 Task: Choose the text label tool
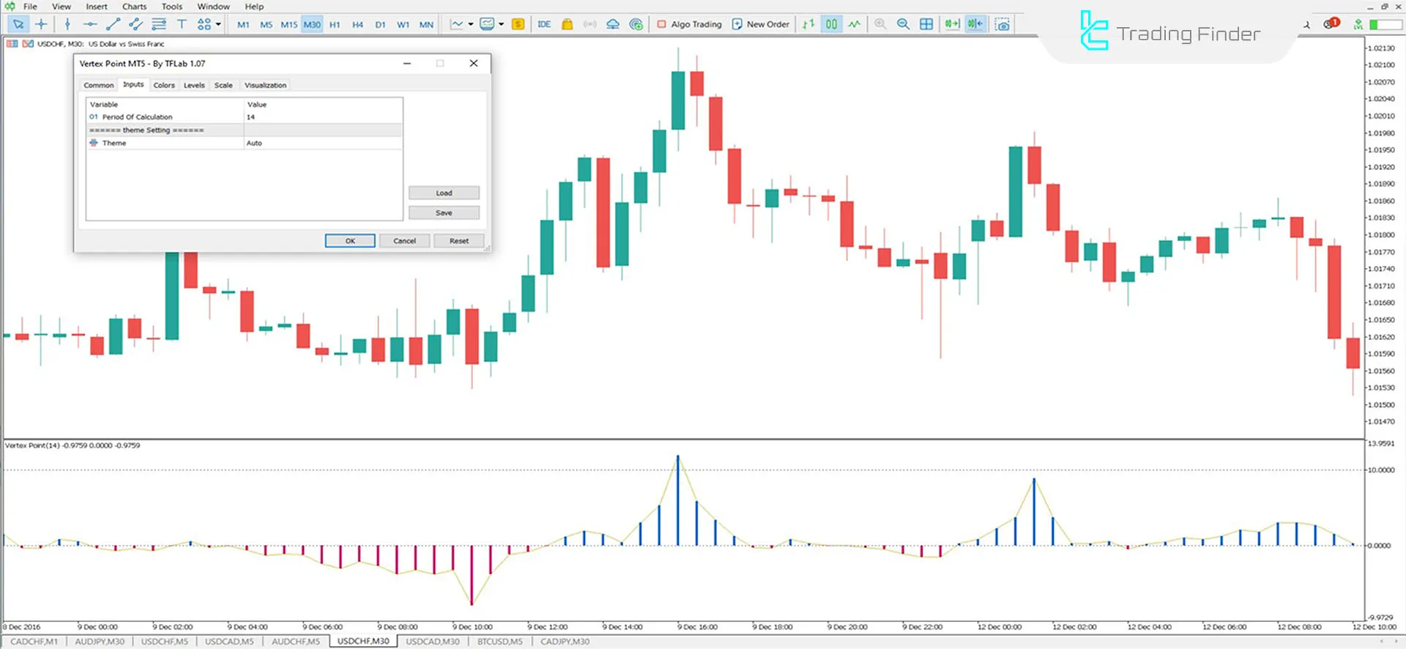182,24
